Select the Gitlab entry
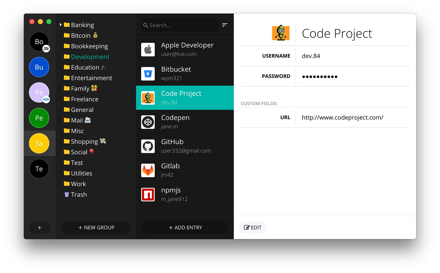The width and height of the screenshot is (440, 273). click(185, 170)
